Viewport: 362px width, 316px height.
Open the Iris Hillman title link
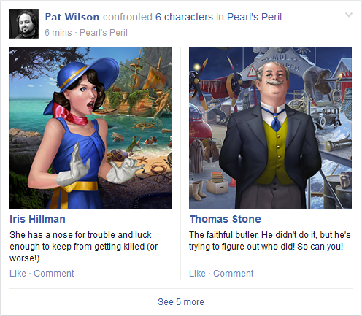[x=37, y=219]
